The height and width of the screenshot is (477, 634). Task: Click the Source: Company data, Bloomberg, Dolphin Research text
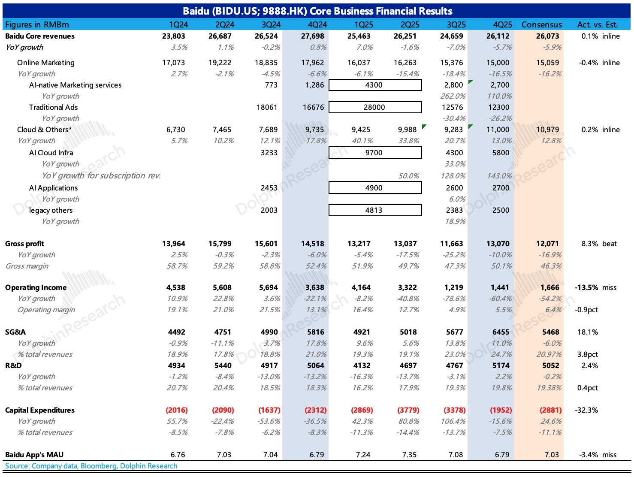[x=91, y=466]
